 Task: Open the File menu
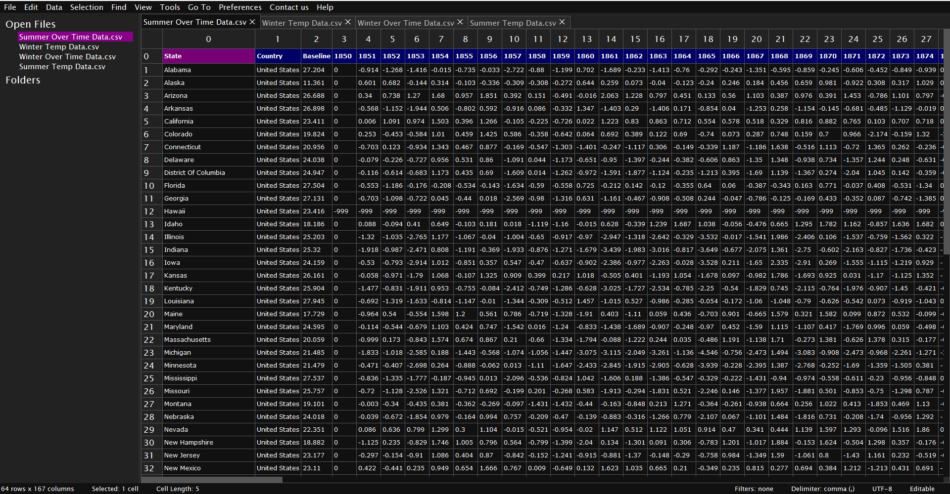coord(10,7)
